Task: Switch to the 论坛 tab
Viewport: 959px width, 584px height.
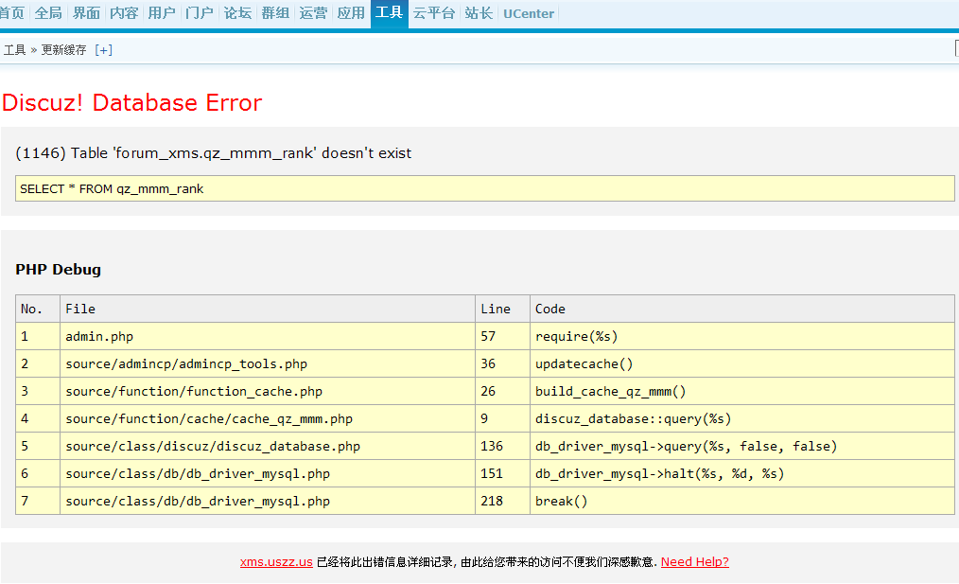Action: pyautogui.click(x=238, y=13)
